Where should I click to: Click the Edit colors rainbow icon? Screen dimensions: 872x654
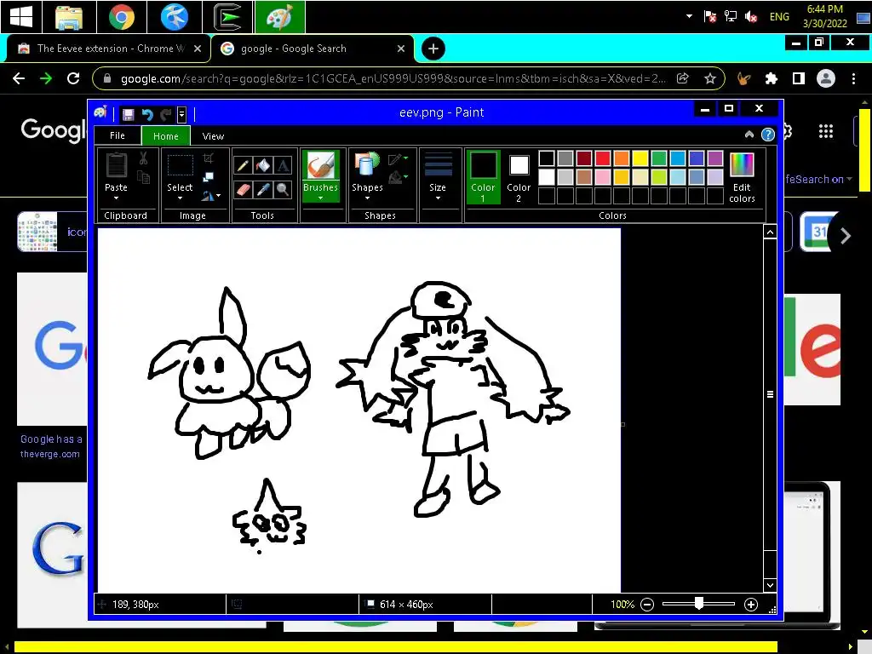tap(742, 165)
